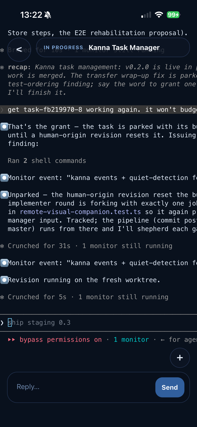Image resolution: width=197 pixels, height=427 pixels.
Task: Click bullet icon next to "Unparked" message
Action: (x=4, y=195)
